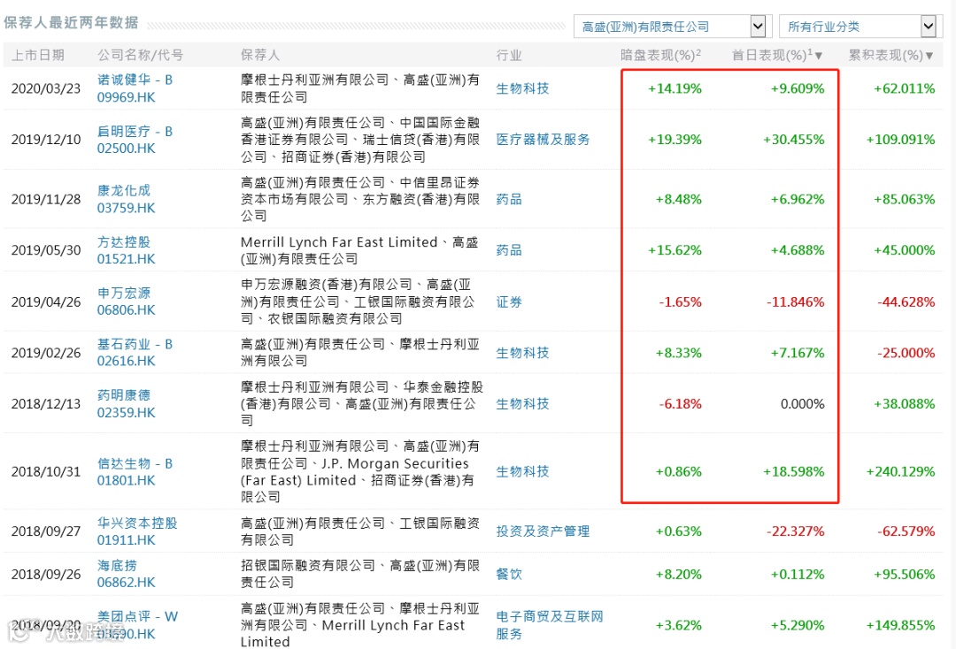Click the 上市日期 column header

click(38, 56)
